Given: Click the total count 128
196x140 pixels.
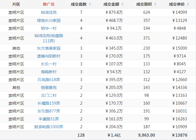Looking at the screenshot, I should coord(81,135).
